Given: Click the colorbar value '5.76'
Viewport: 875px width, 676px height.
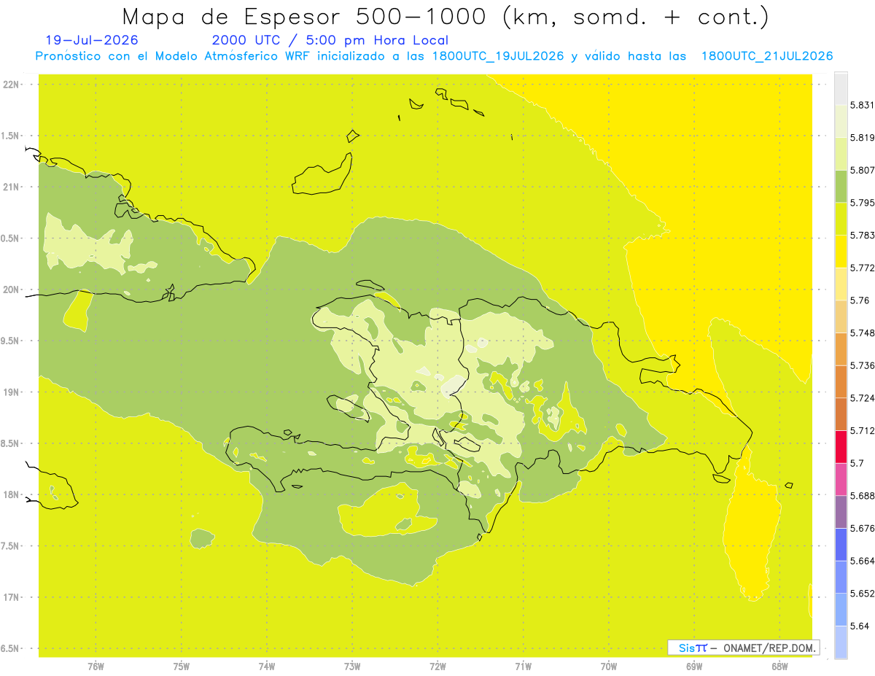Looking at the screenshot, I should [x=858, y=300].
